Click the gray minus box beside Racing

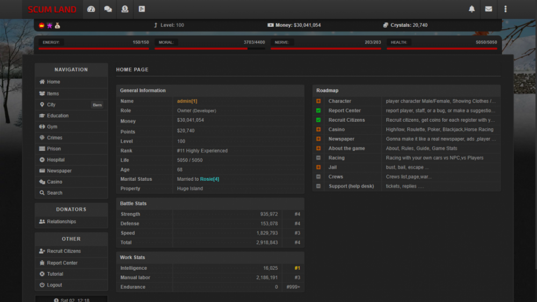point(318,158)
